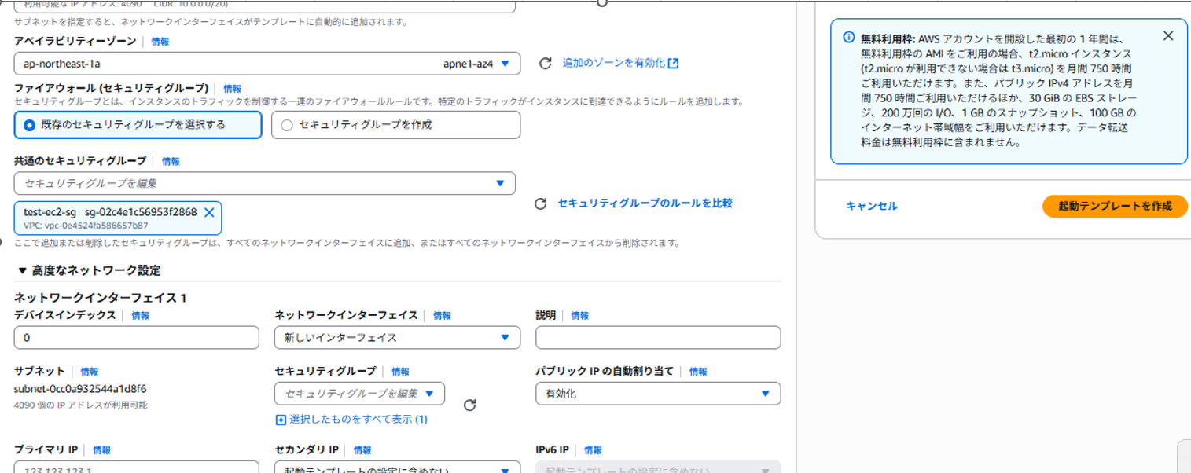
Task: Refresh security groups for network interface 1
Action: (x=469, y=405)
